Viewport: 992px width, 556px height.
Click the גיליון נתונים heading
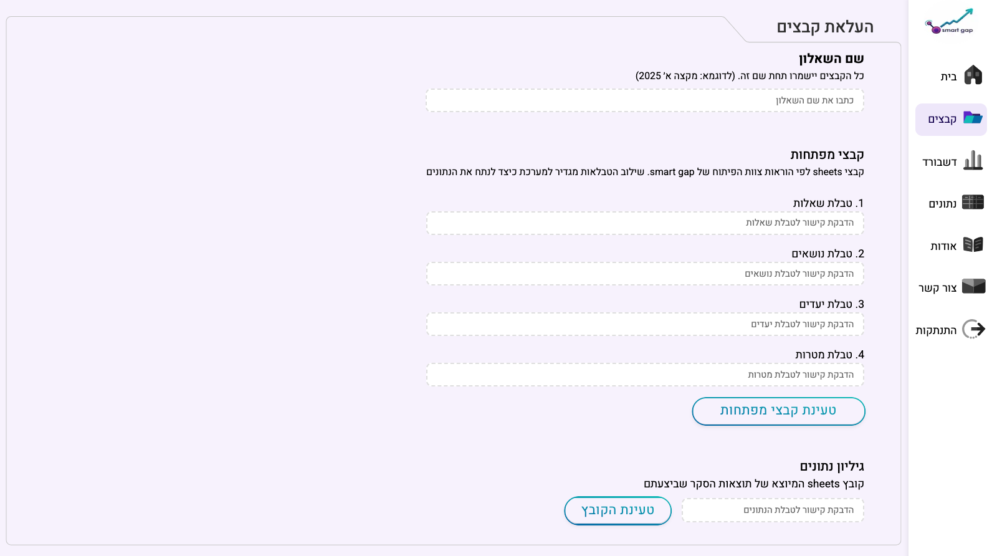click(x=832, y=466)
